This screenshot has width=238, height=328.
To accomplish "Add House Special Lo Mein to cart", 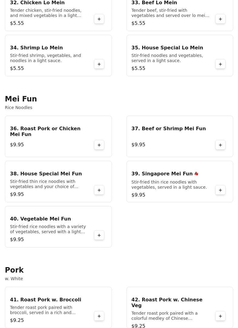I will point(220,64).
